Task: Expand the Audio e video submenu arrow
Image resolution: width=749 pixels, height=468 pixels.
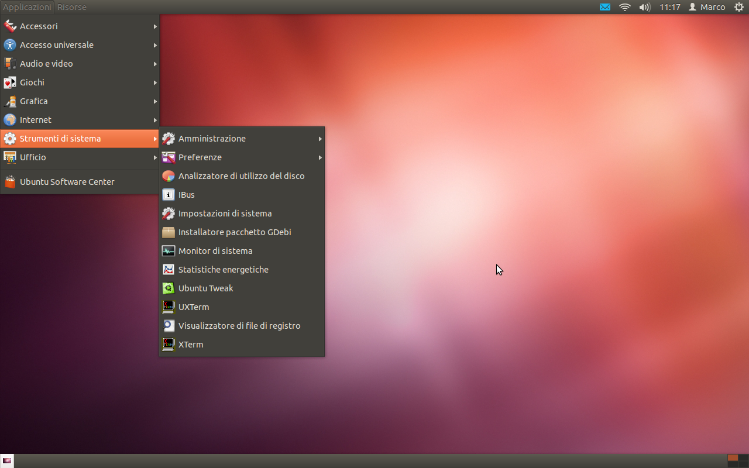Action: click(155, 64)
